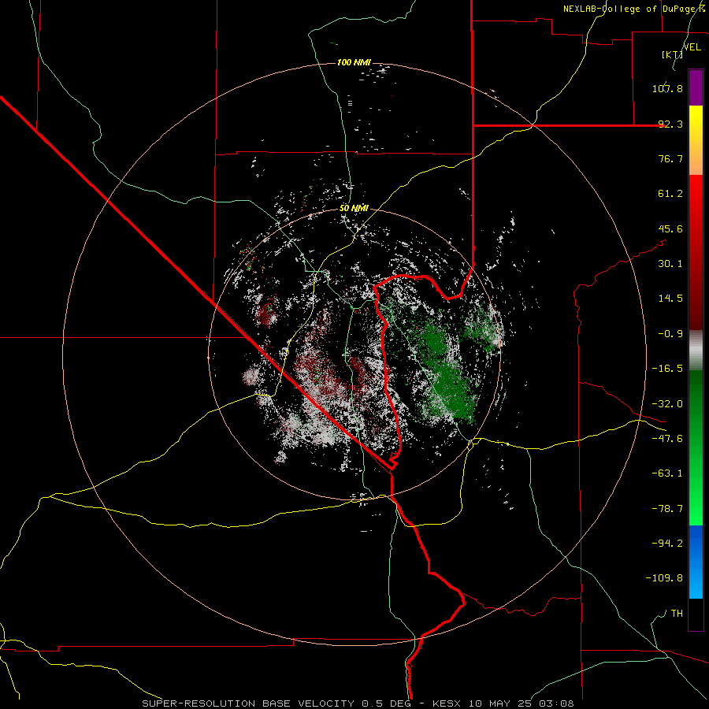The width and height of the screenshot is (709, 709).
Task: Click the TH legend label
Action: (x=677, y=614)
